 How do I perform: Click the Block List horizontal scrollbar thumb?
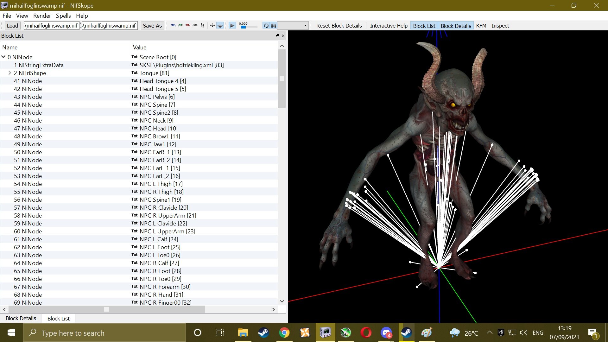click(107, 309)
